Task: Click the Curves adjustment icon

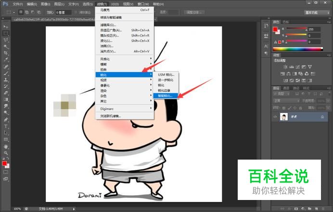Action: (x=298, y=67)
